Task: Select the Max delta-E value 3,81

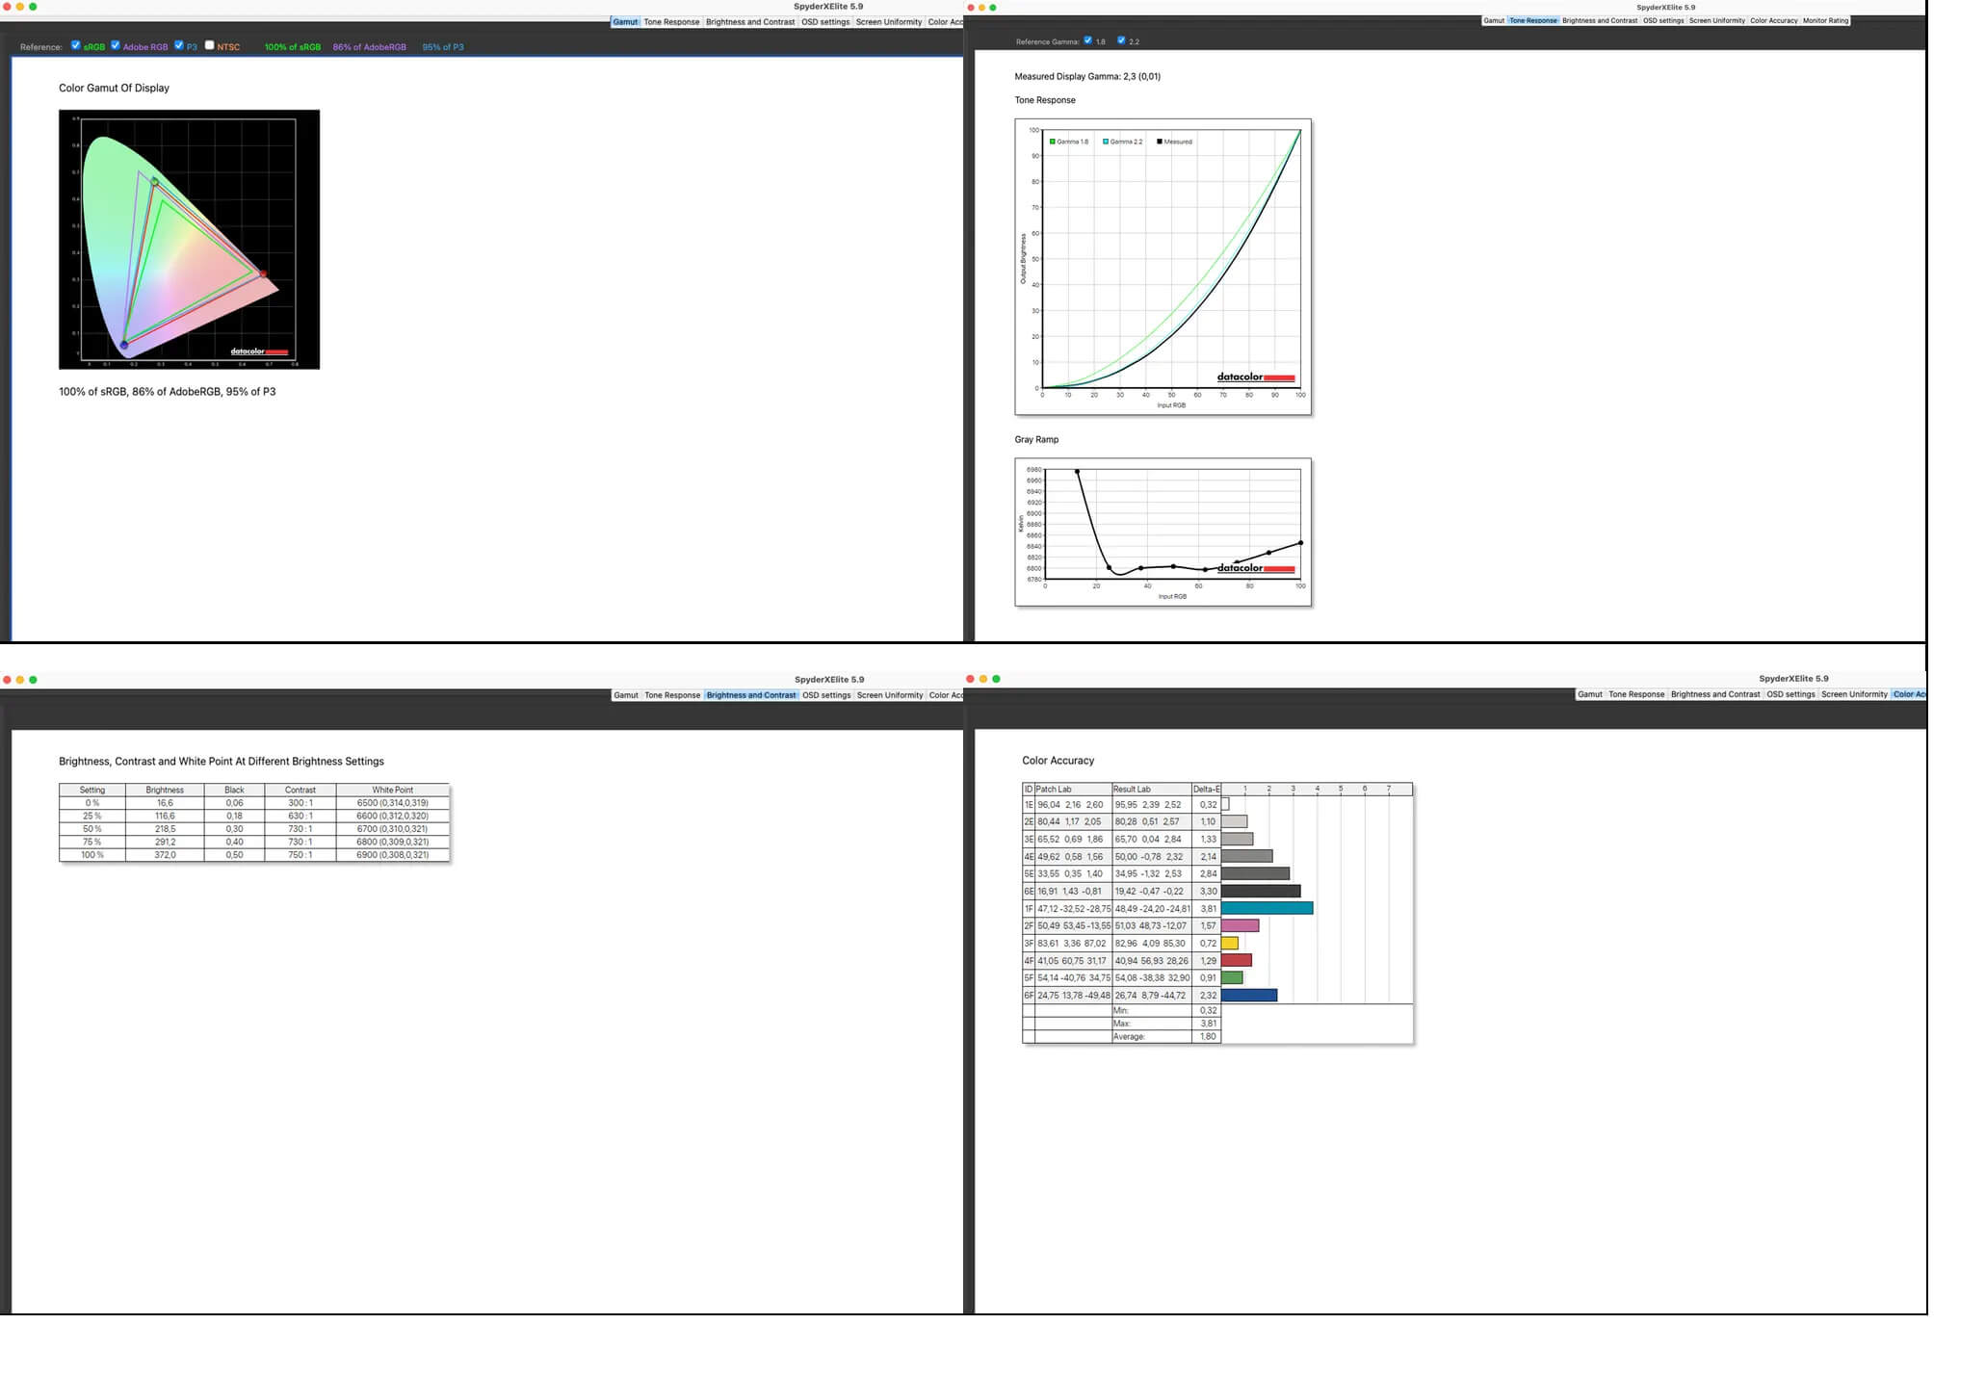Action: pos(1208,1024)
